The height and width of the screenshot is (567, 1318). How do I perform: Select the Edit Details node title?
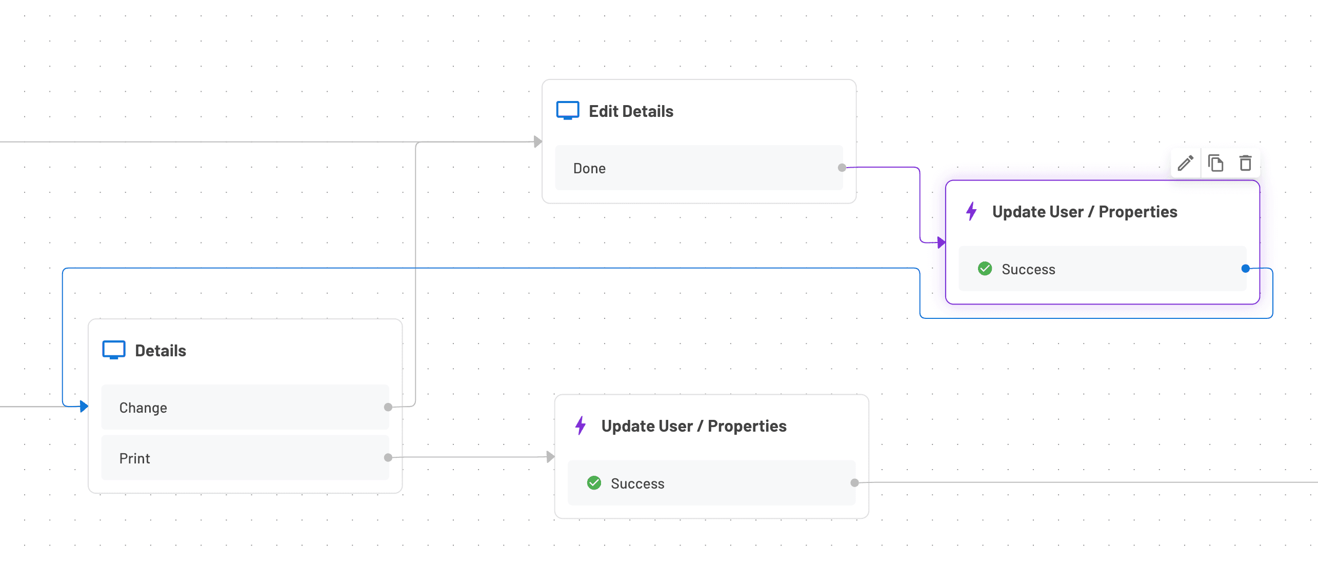tap(631, 111)
